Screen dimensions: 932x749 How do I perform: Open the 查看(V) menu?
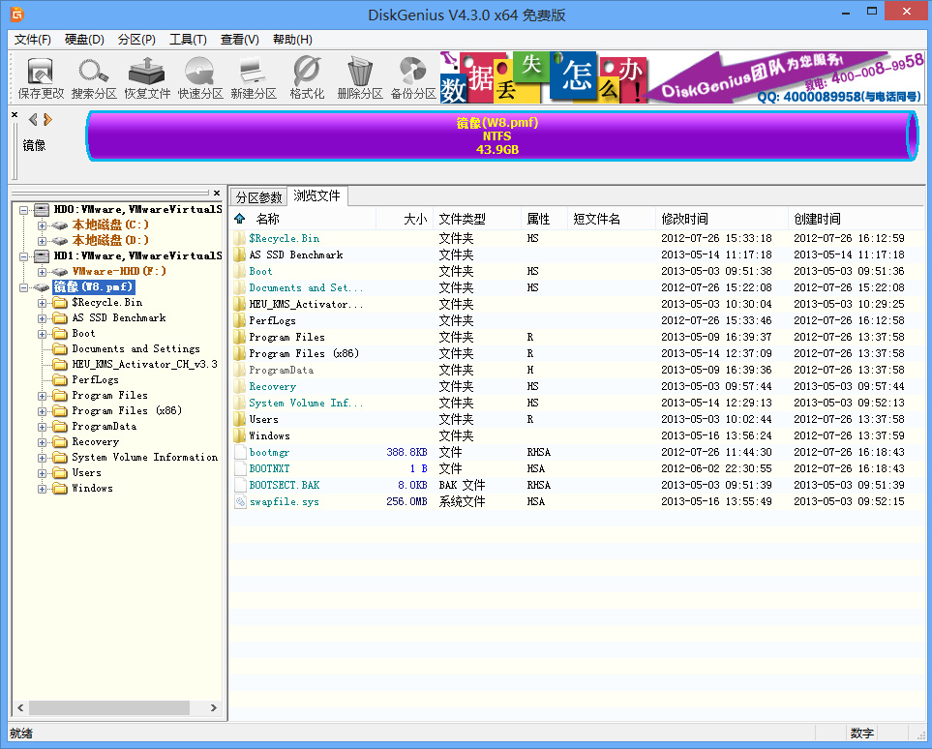(240, 40)
